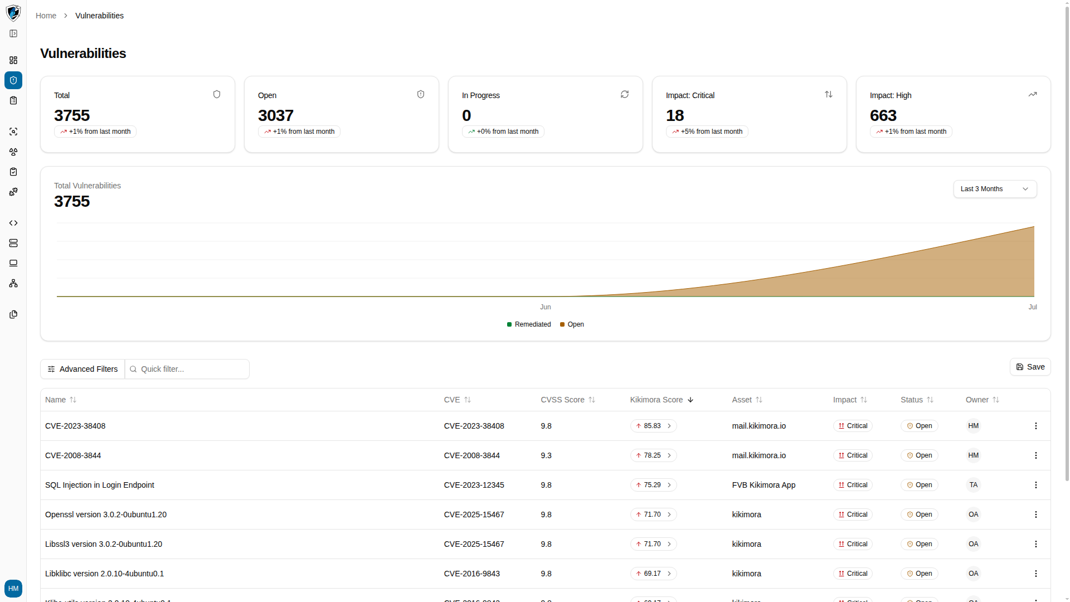
Task: Open the radiation hazard sidebar icon
Action: tap(13, 152)
